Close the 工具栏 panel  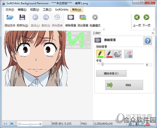[153, 33]
